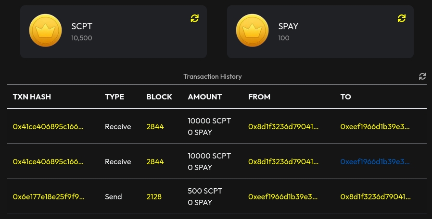Open block 2844 in first row
The width and height of the screenshot is (432, 219).
click(155, 127)
